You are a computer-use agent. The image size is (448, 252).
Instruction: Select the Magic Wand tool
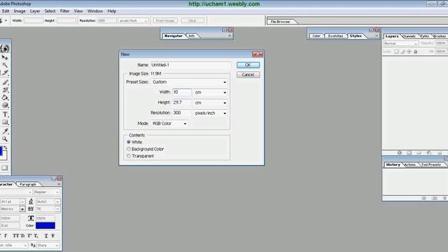5,65
